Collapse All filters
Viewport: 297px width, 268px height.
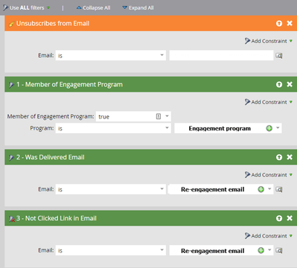(93, 7)
